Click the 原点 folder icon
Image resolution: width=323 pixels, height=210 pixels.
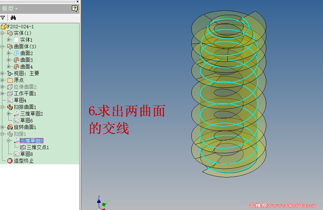[x=10, y=80]
